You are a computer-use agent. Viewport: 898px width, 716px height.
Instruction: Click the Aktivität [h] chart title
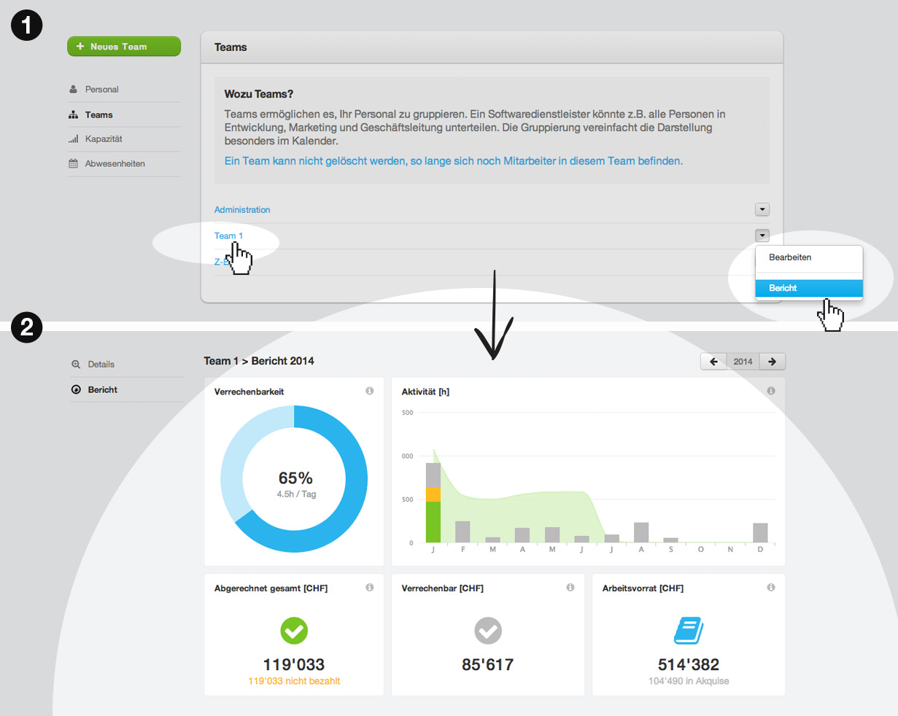click(x=425, y=392)
